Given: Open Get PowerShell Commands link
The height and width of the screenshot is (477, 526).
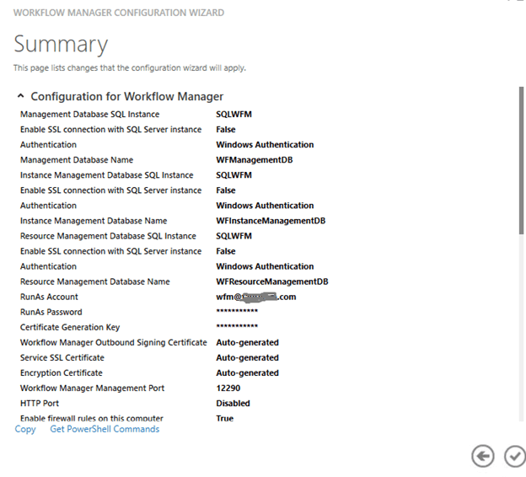Looking at the screenshot, I should pos(105,429).
